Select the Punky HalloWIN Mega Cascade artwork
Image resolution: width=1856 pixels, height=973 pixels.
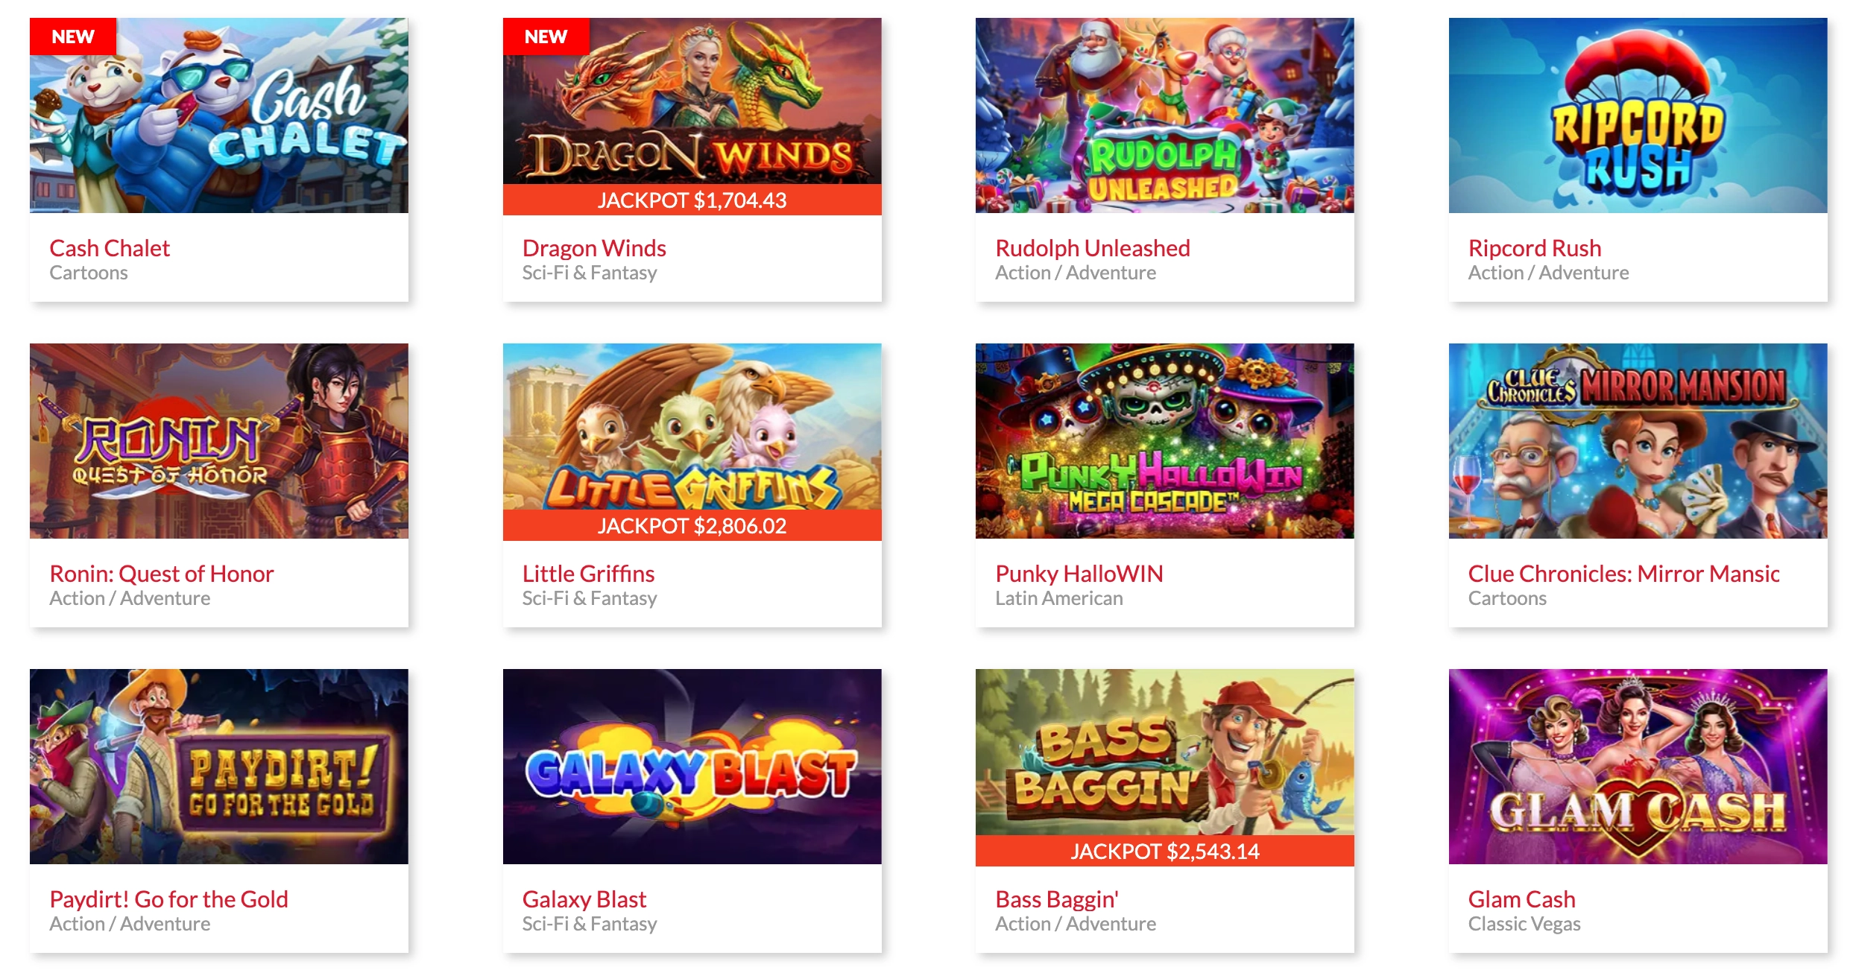click(x=1164, y=441)
